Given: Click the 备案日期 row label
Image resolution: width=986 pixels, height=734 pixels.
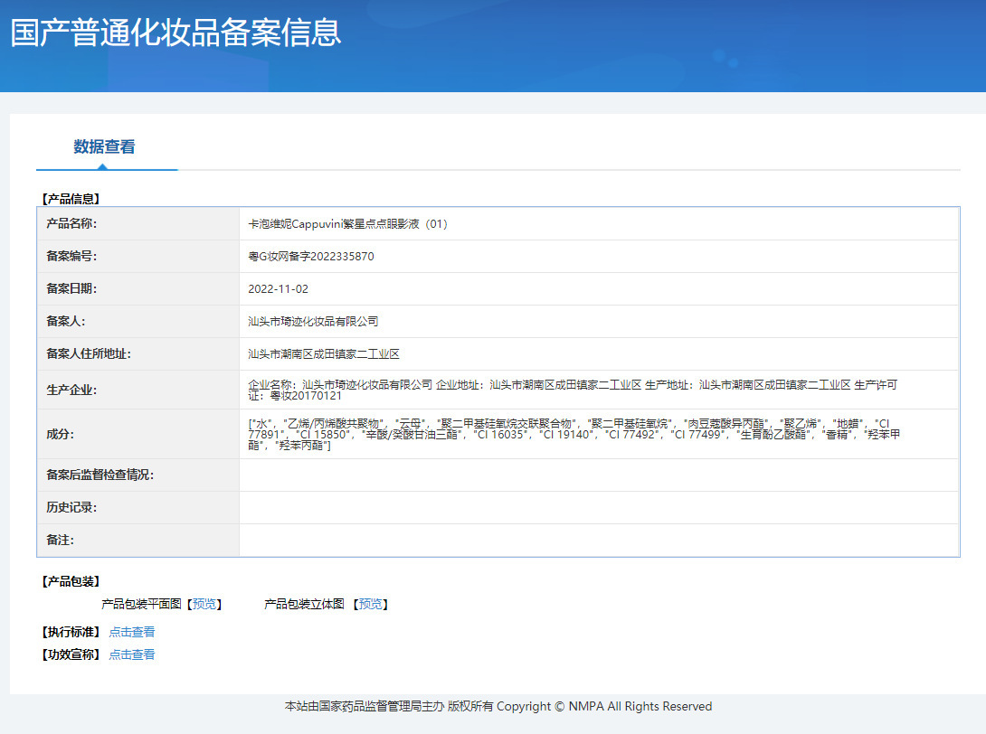Looking at the screenshot, I should [x=71, y=289].
